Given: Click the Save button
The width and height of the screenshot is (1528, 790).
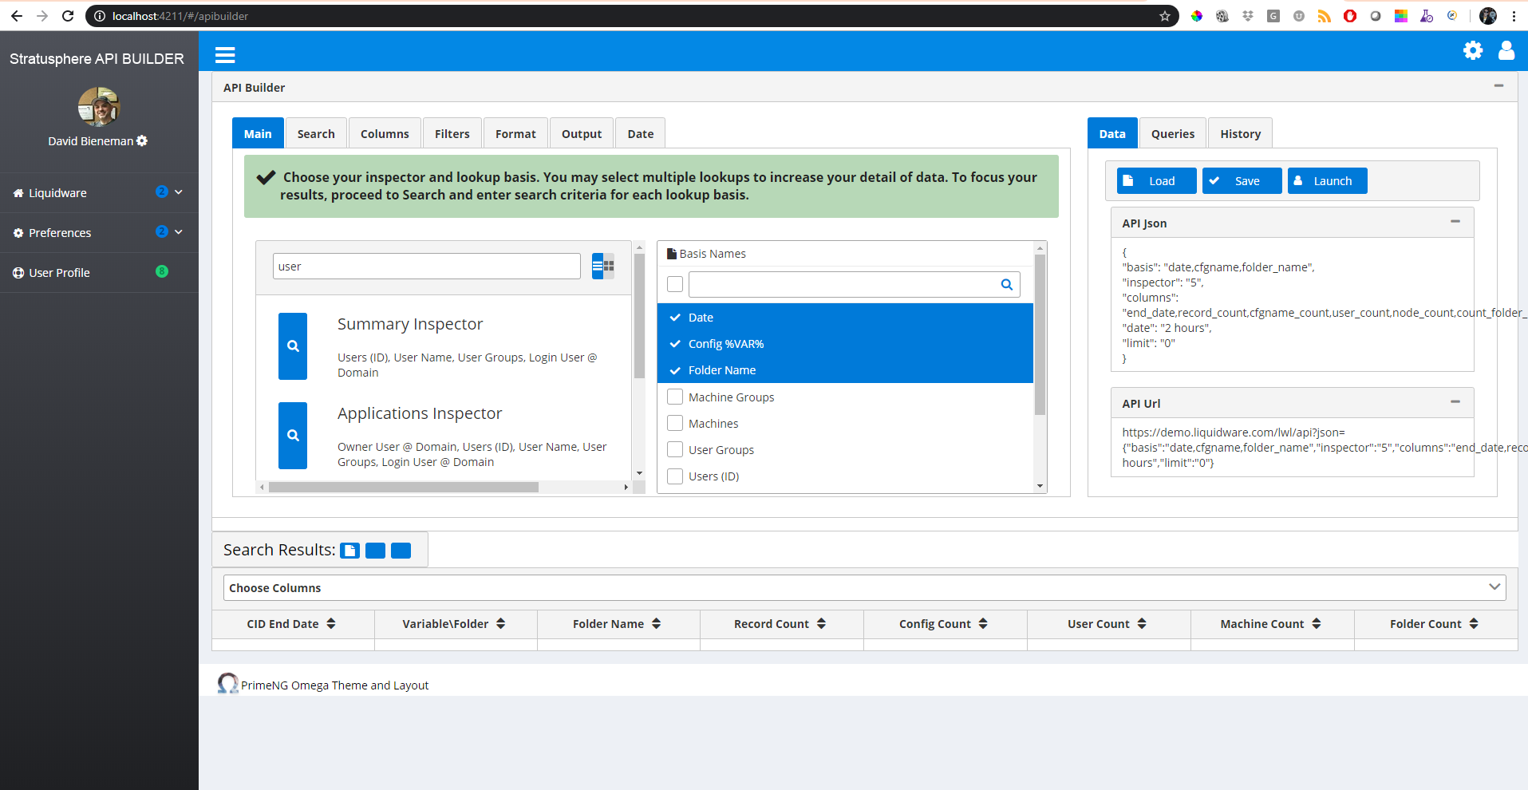Looking at the screenshot, I should 1242,180.
